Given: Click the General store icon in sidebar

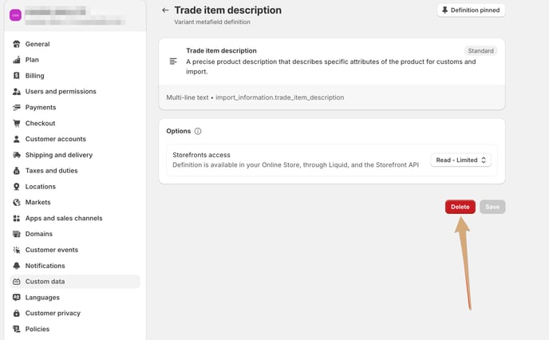Looking at the screenshot, I should (17, 44).
